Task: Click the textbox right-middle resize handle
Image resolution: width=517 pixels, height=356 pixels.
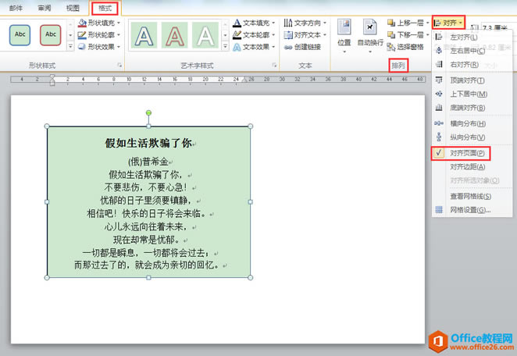Action: pos(250,201)
